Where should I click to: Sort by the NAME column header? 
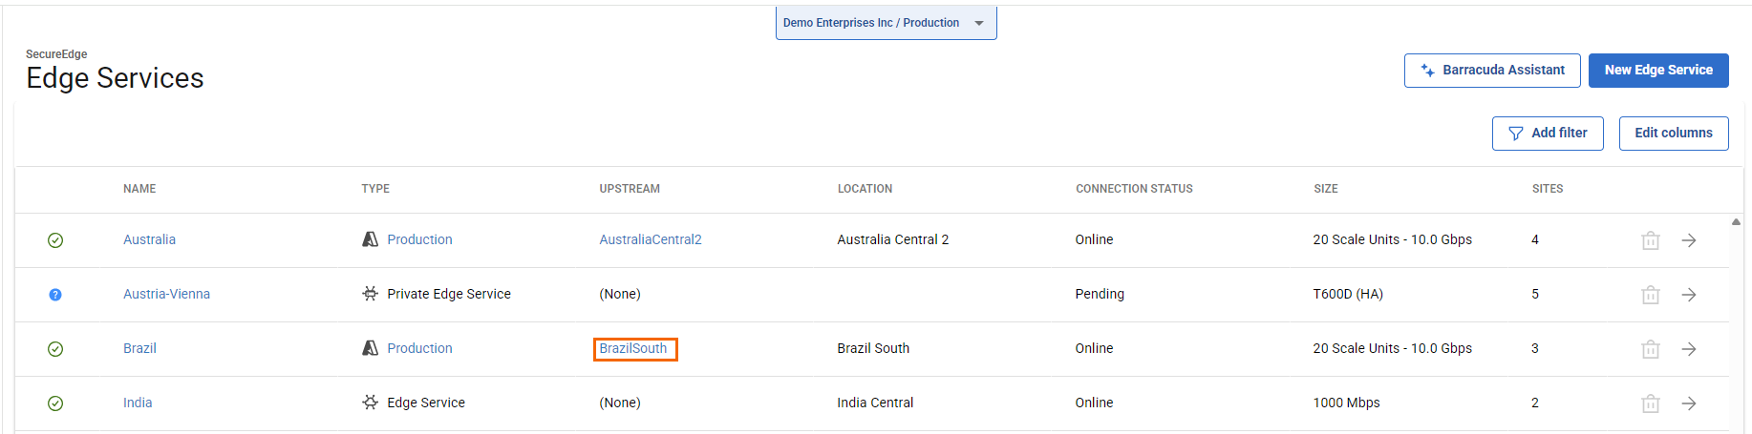139,189
